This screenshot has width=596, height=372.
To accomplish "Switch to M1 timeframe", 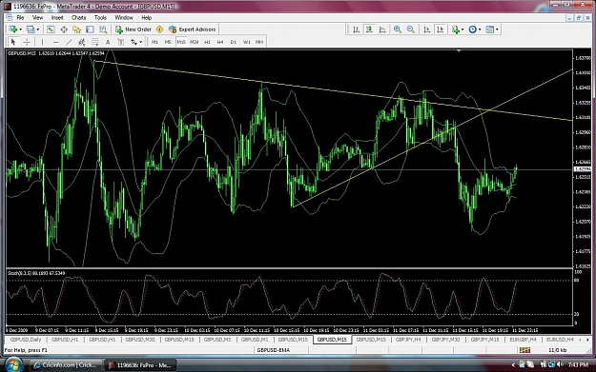I will 154,42.
